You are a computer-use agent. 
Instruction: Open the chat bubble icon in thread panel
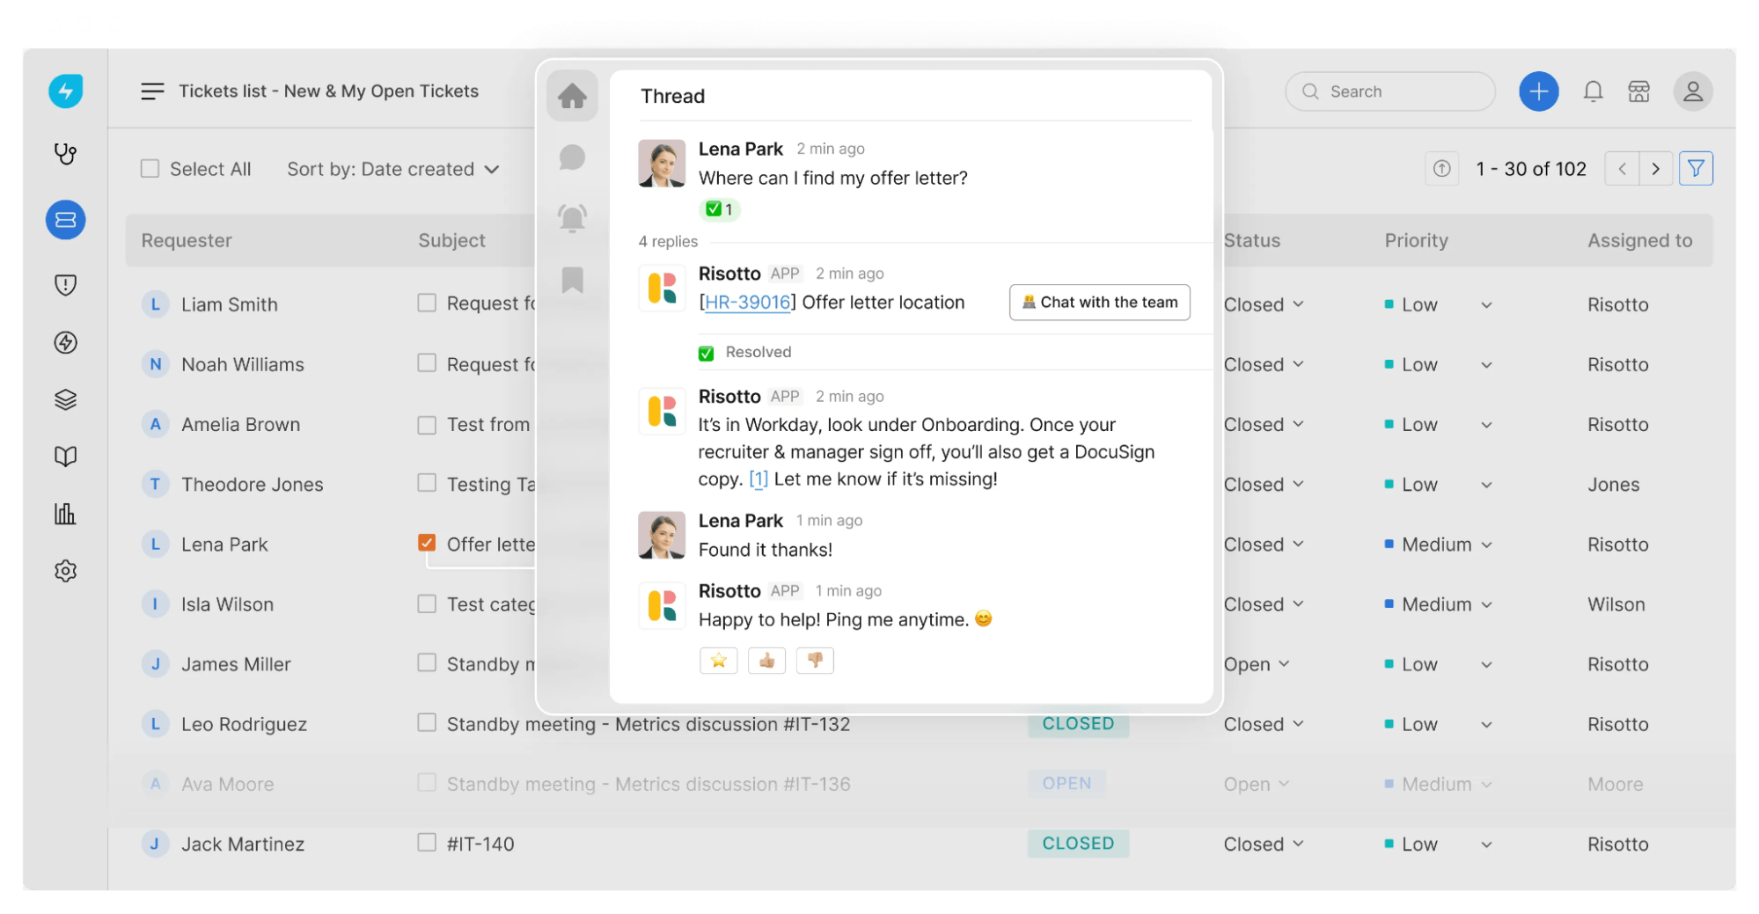click(x=572, y=157)
